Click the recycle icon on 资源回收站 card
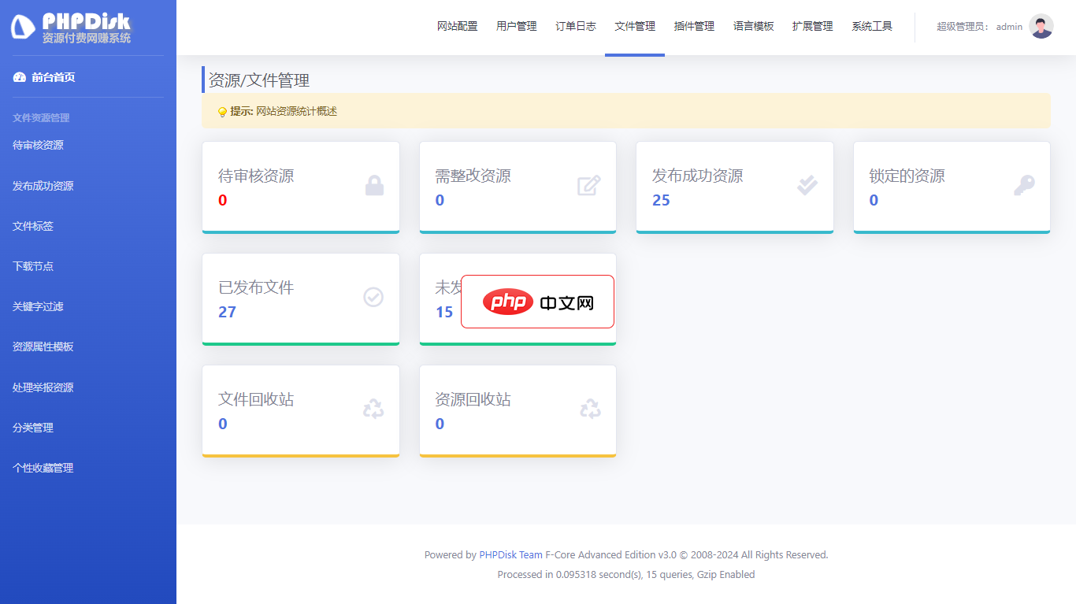 coord(589,409)
